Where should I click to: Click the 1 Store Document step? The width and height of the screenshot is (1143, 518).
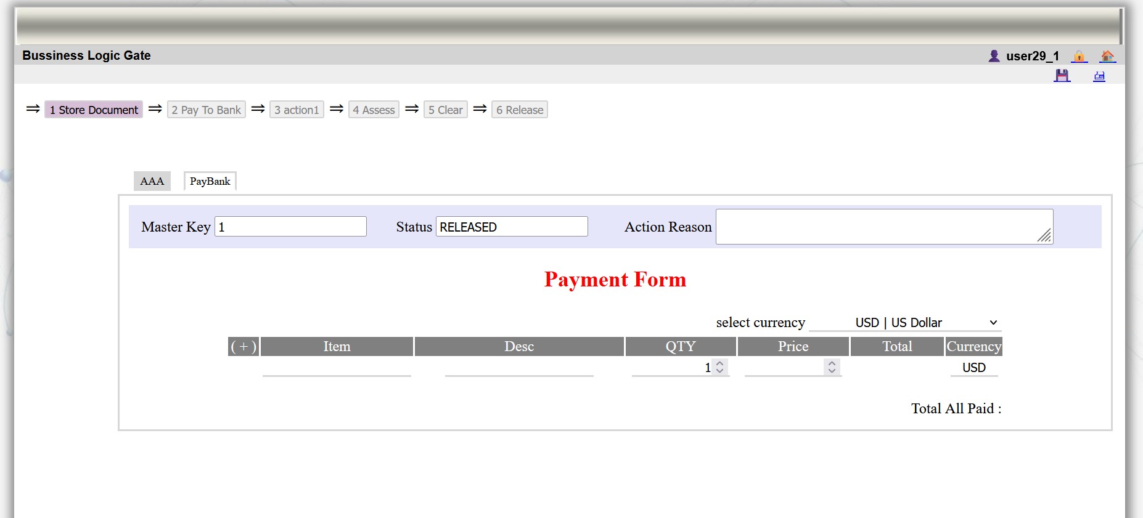94,110
